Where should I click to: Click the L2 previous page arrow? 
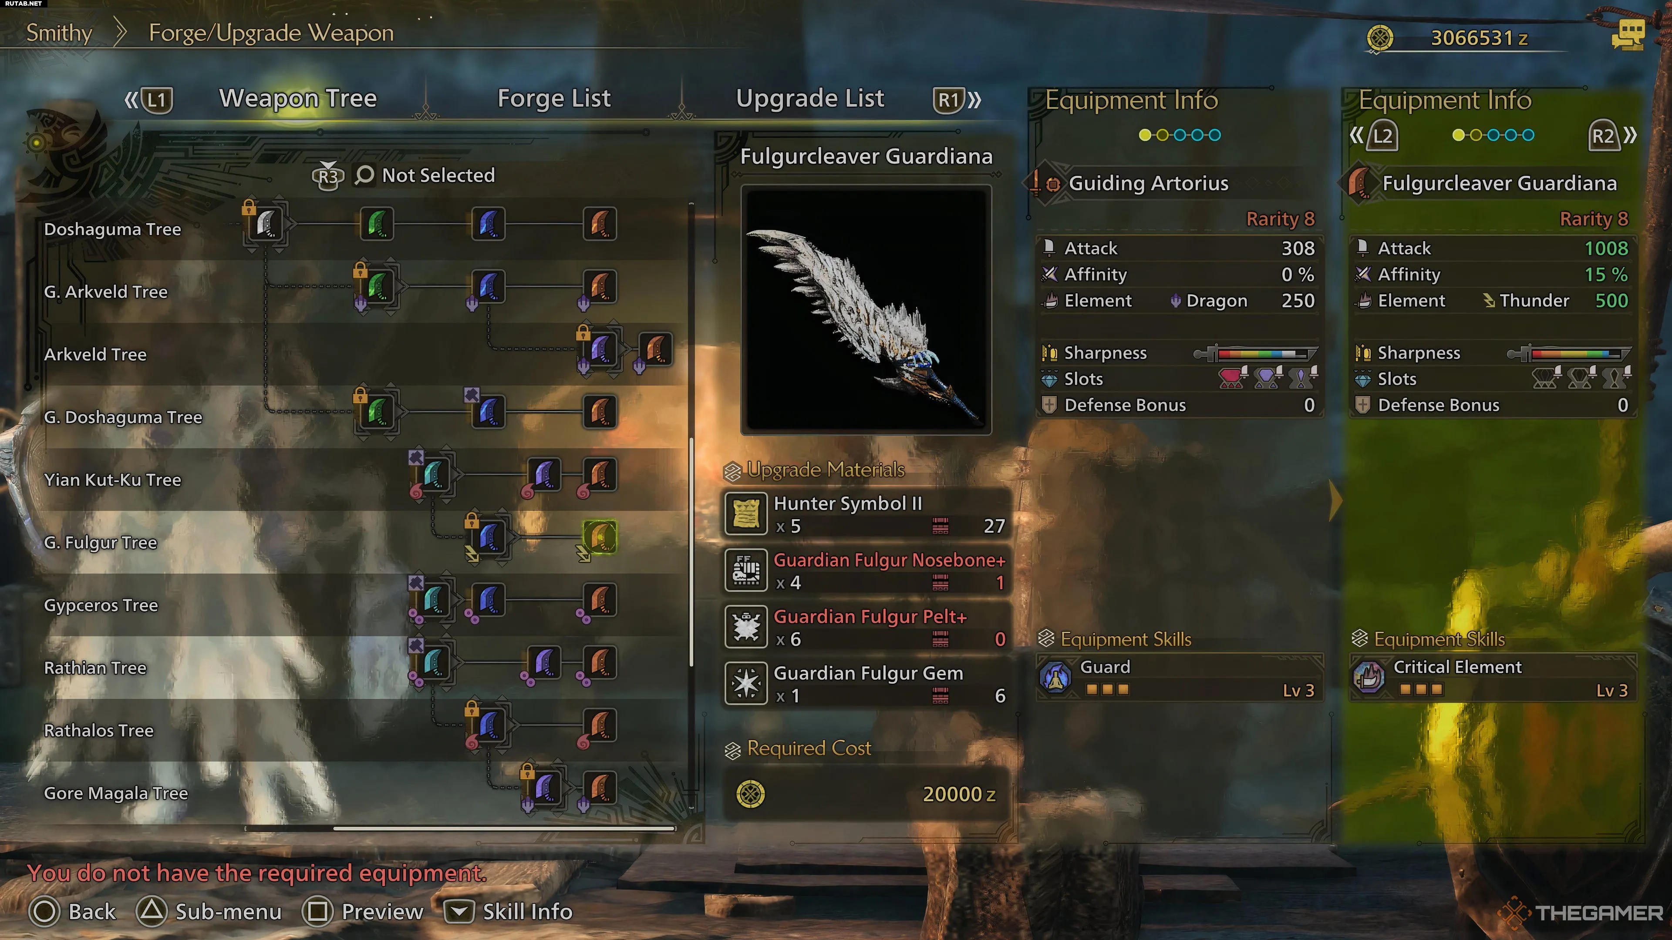1374,136
